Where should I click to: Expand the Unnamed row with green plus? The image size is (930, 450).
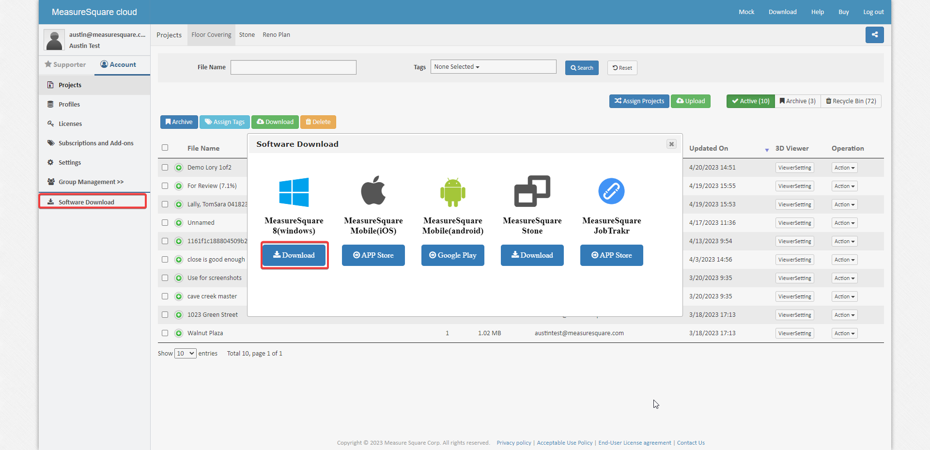(179, 223)
